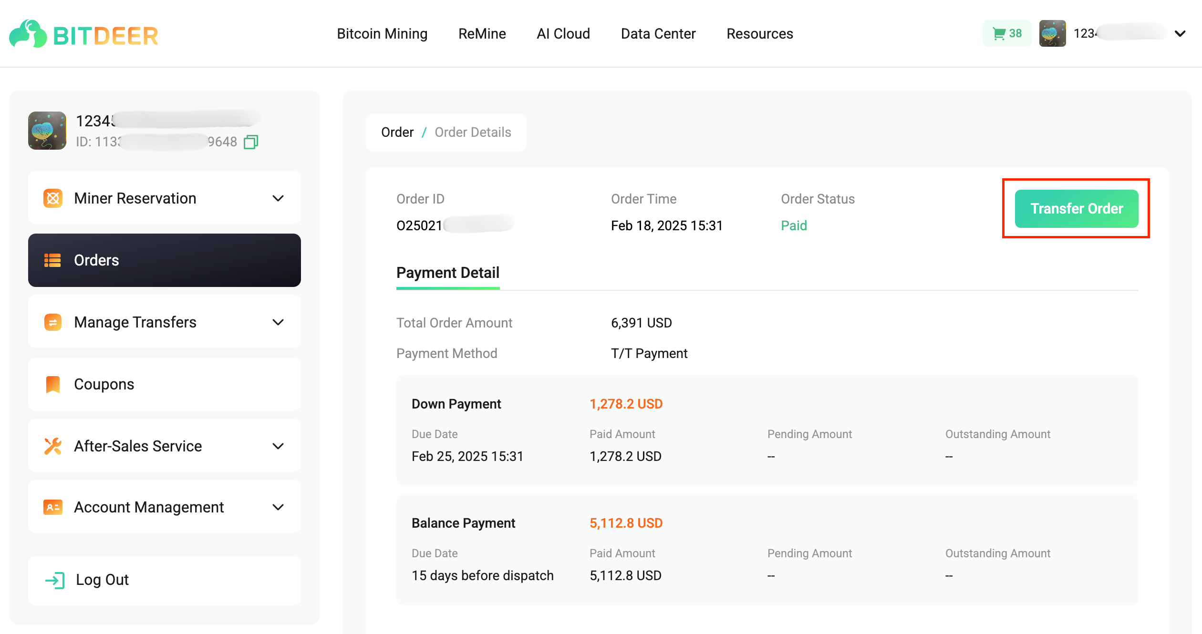Click the Log Out arrow icon
This screenshot has width=1202, height=634.
click(x=55, y=580)
